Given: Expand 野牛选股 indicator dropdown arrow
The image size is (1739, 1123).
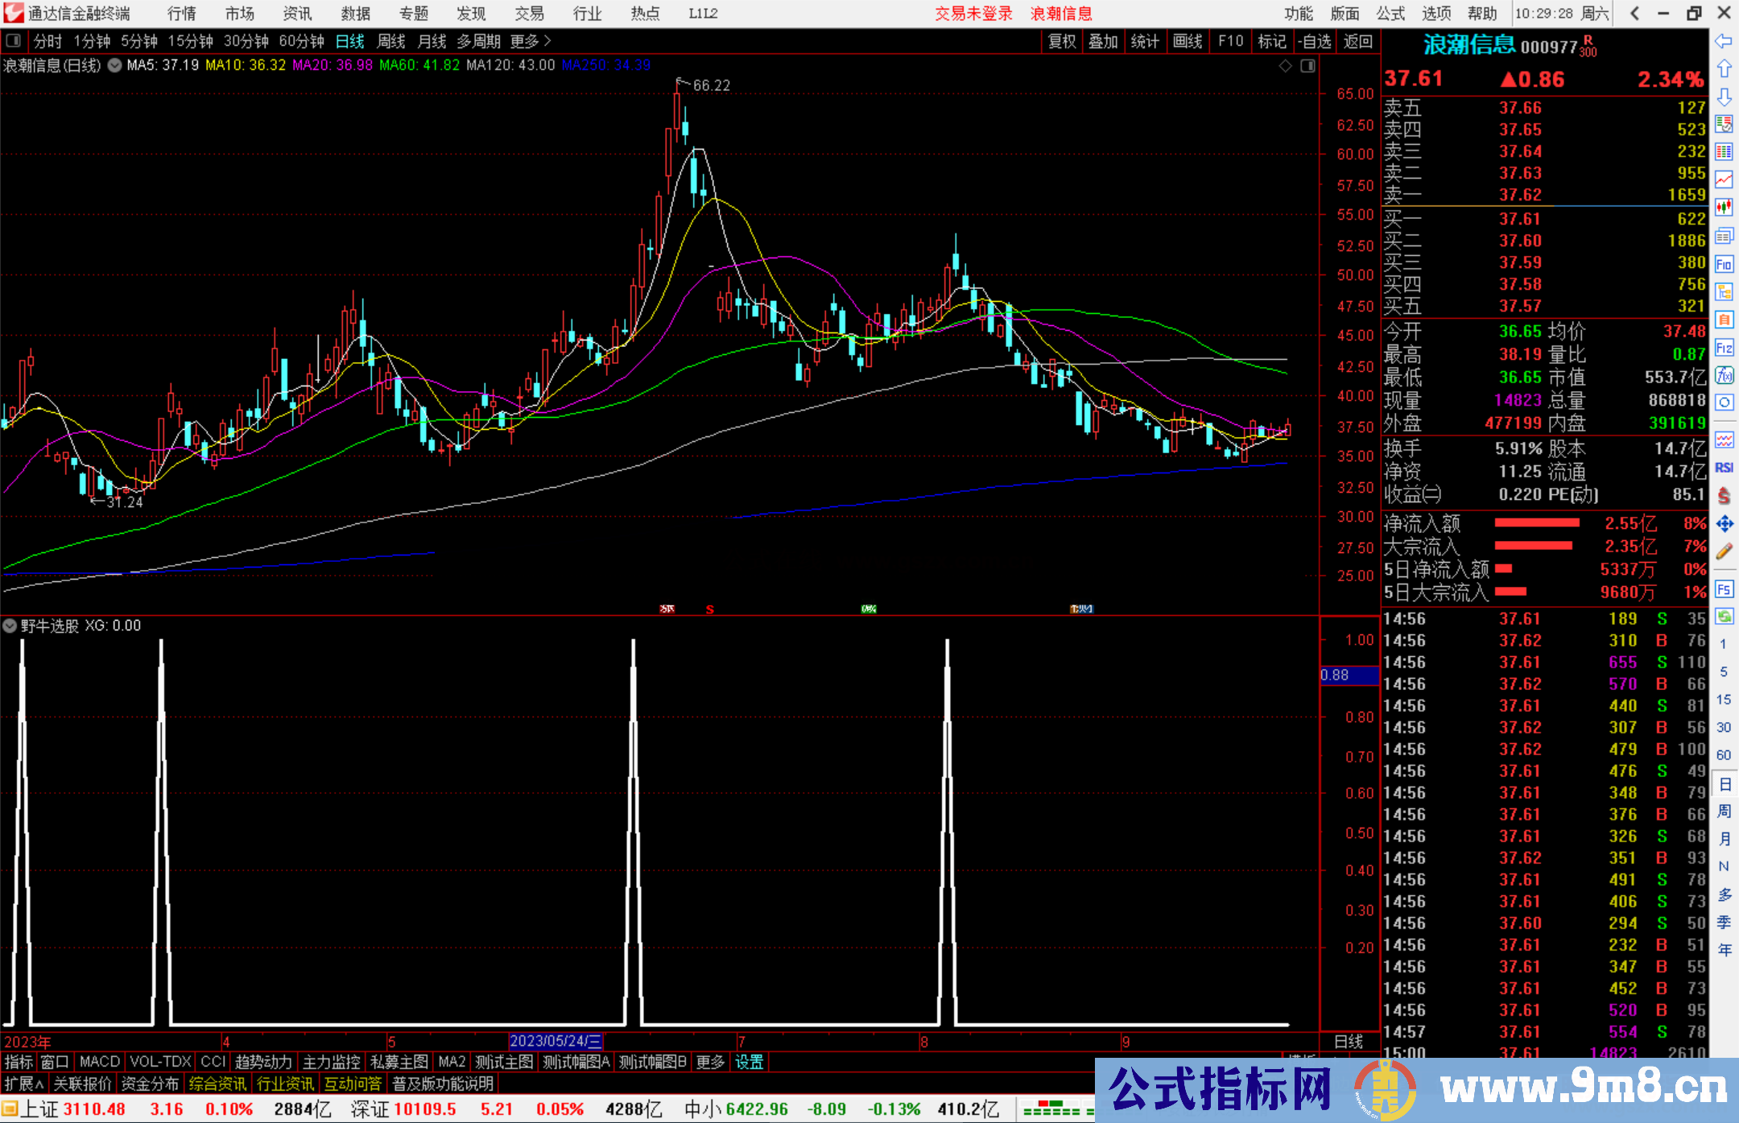Looking at the screenshot, I should point(10,625).
